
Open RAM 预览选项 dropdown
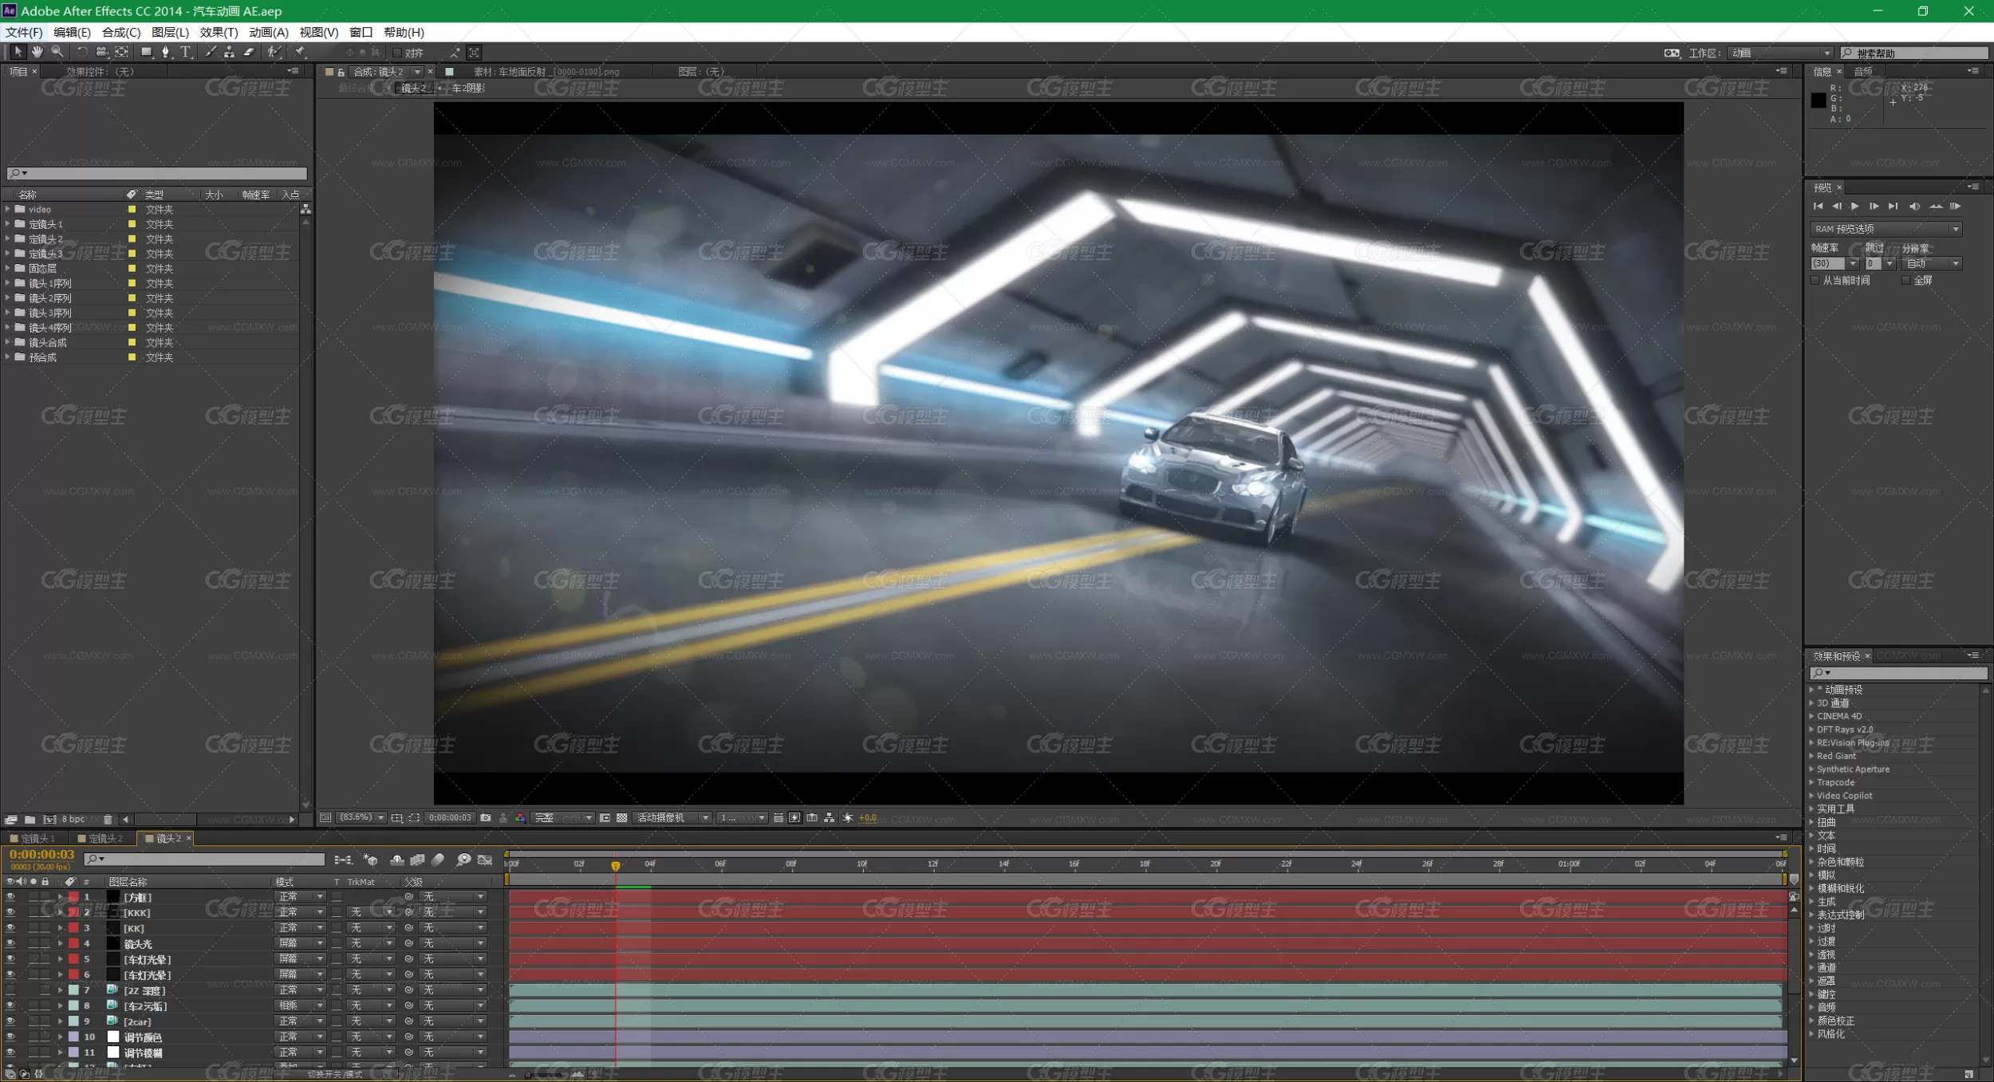pyautogui.click(x=1886, y=229)
